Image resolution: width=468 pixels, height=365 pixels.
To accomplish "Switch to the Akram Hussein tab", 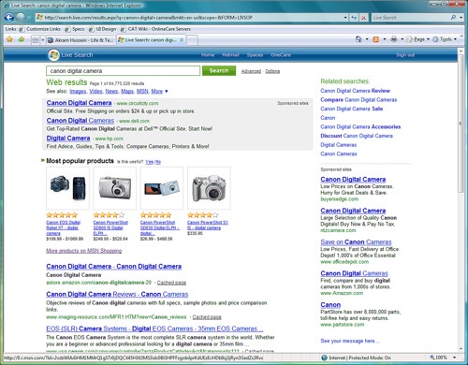I will 80,40.
